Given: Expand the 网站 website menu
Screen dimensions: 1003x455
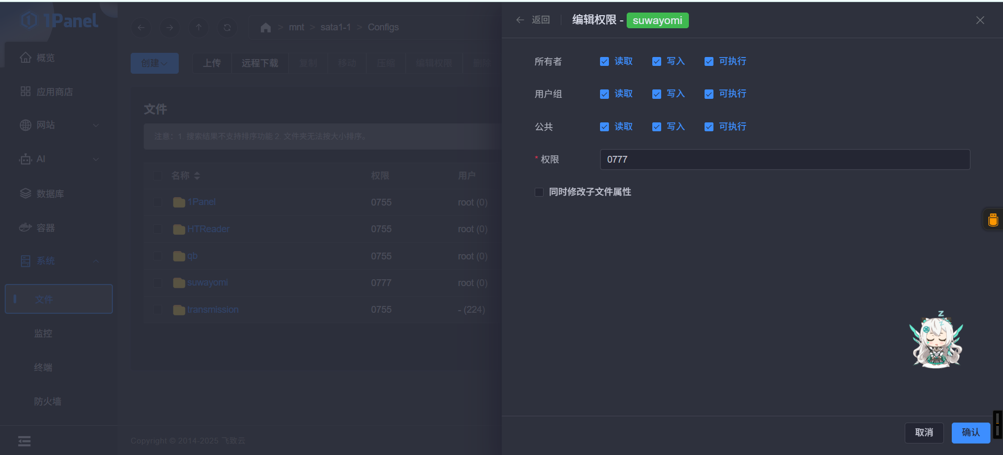Looking at the screenshot, I should 59,125.
